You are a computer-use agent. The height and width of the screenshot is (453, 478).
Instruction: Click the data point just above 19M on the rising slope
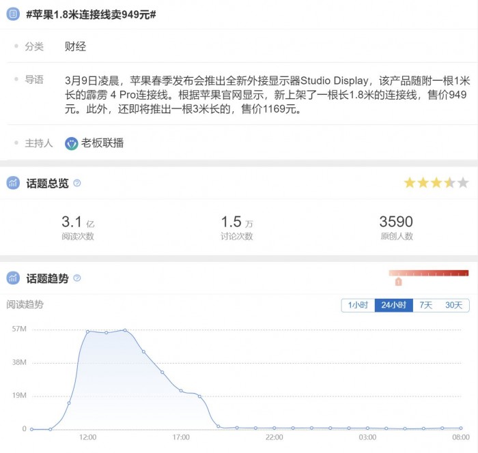[x=69, y=403]
